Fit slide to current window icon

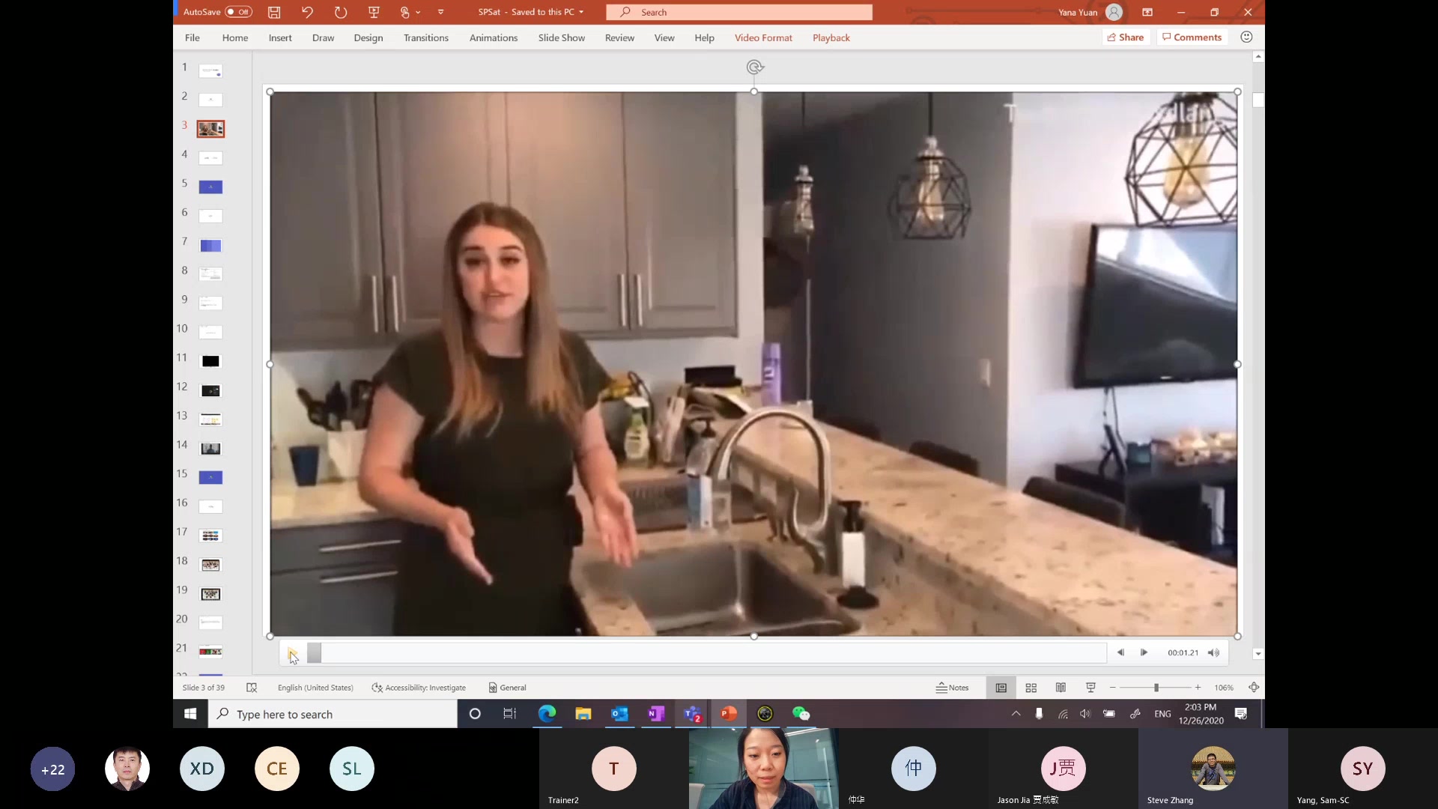click(1254, 688)
